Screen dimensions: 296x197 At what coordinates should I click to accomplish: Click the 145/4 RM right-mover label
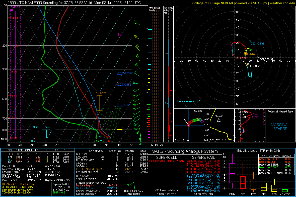240,58
